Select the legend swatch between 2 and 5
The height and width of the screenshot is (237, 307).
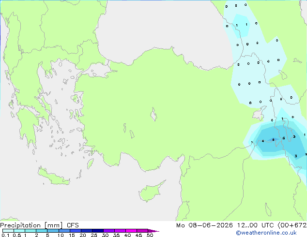click(42, 231)
